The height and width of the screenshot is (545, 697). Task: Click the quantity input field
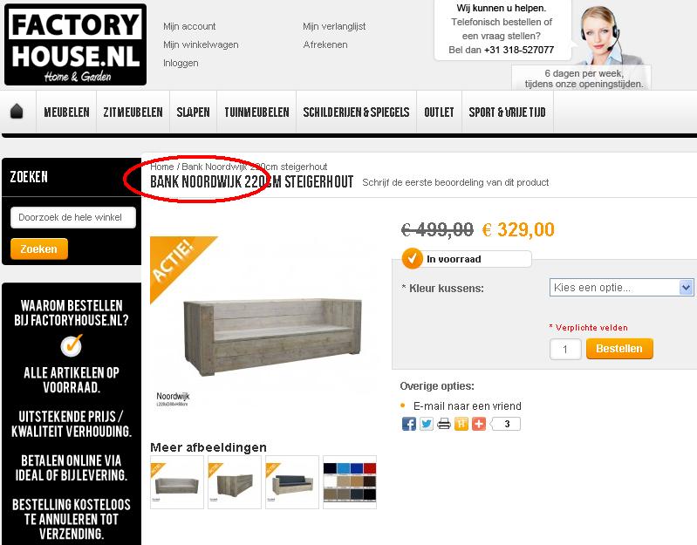(x=565, y=349)
